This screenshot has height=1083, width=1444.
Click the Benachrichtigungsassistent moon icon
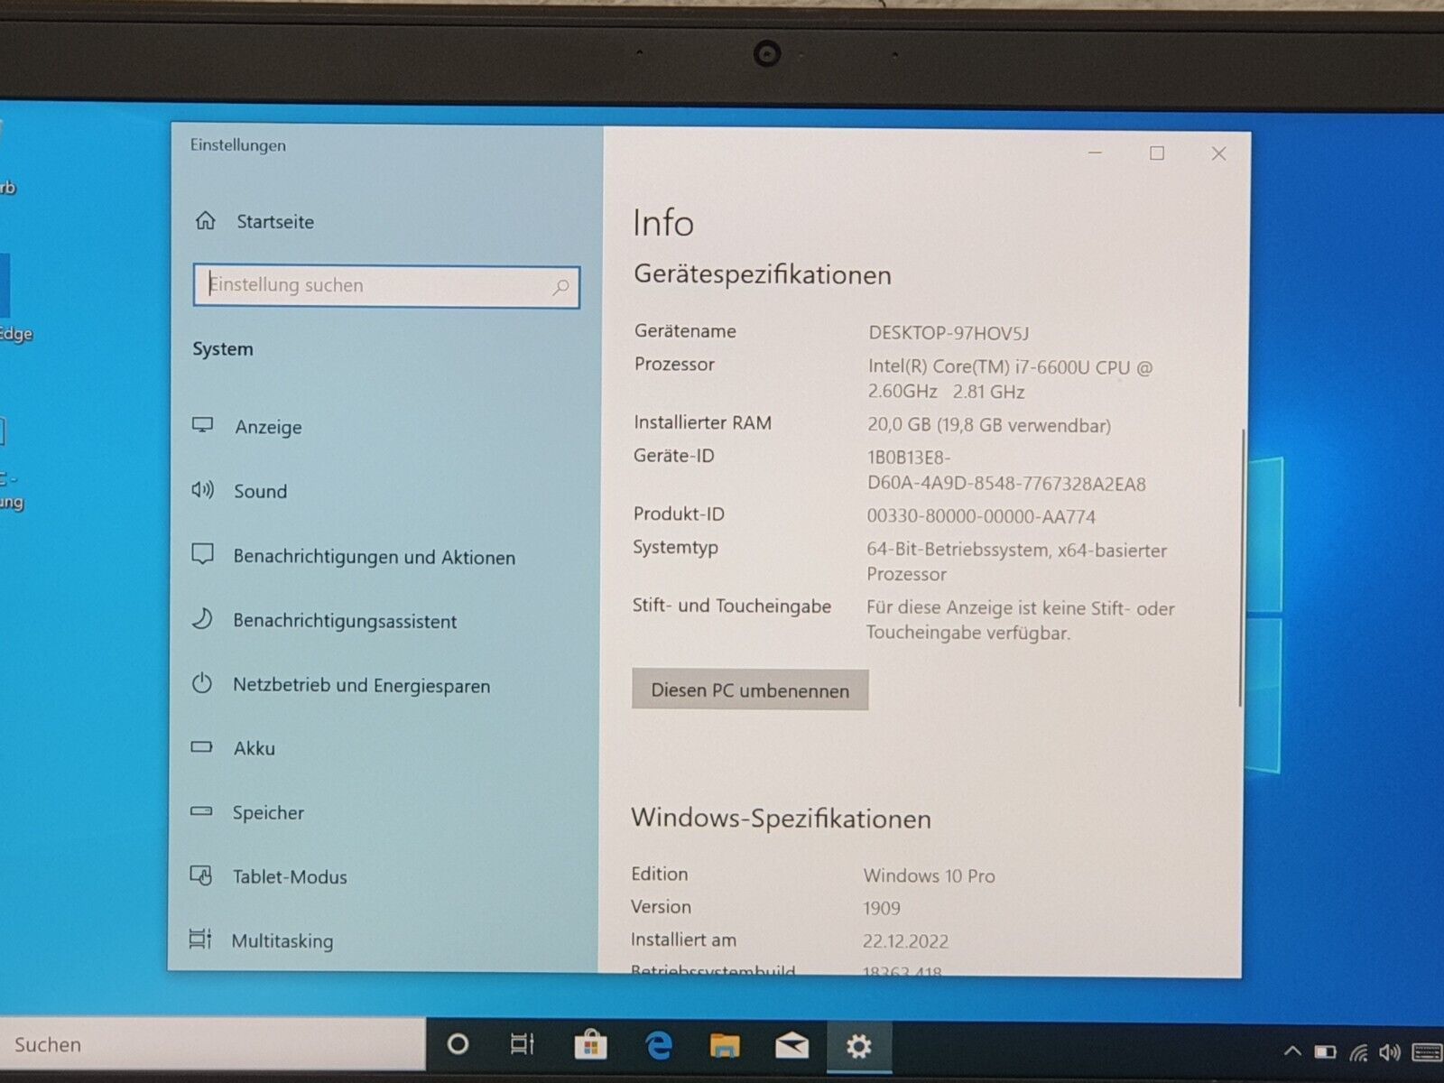[202, 619]
